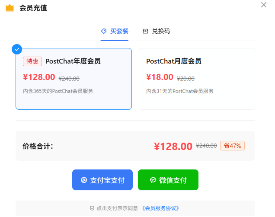Screen dimensions: 275x217
Task: Pay with 支付宝支付 button
Action: click(x=102, y=180)
